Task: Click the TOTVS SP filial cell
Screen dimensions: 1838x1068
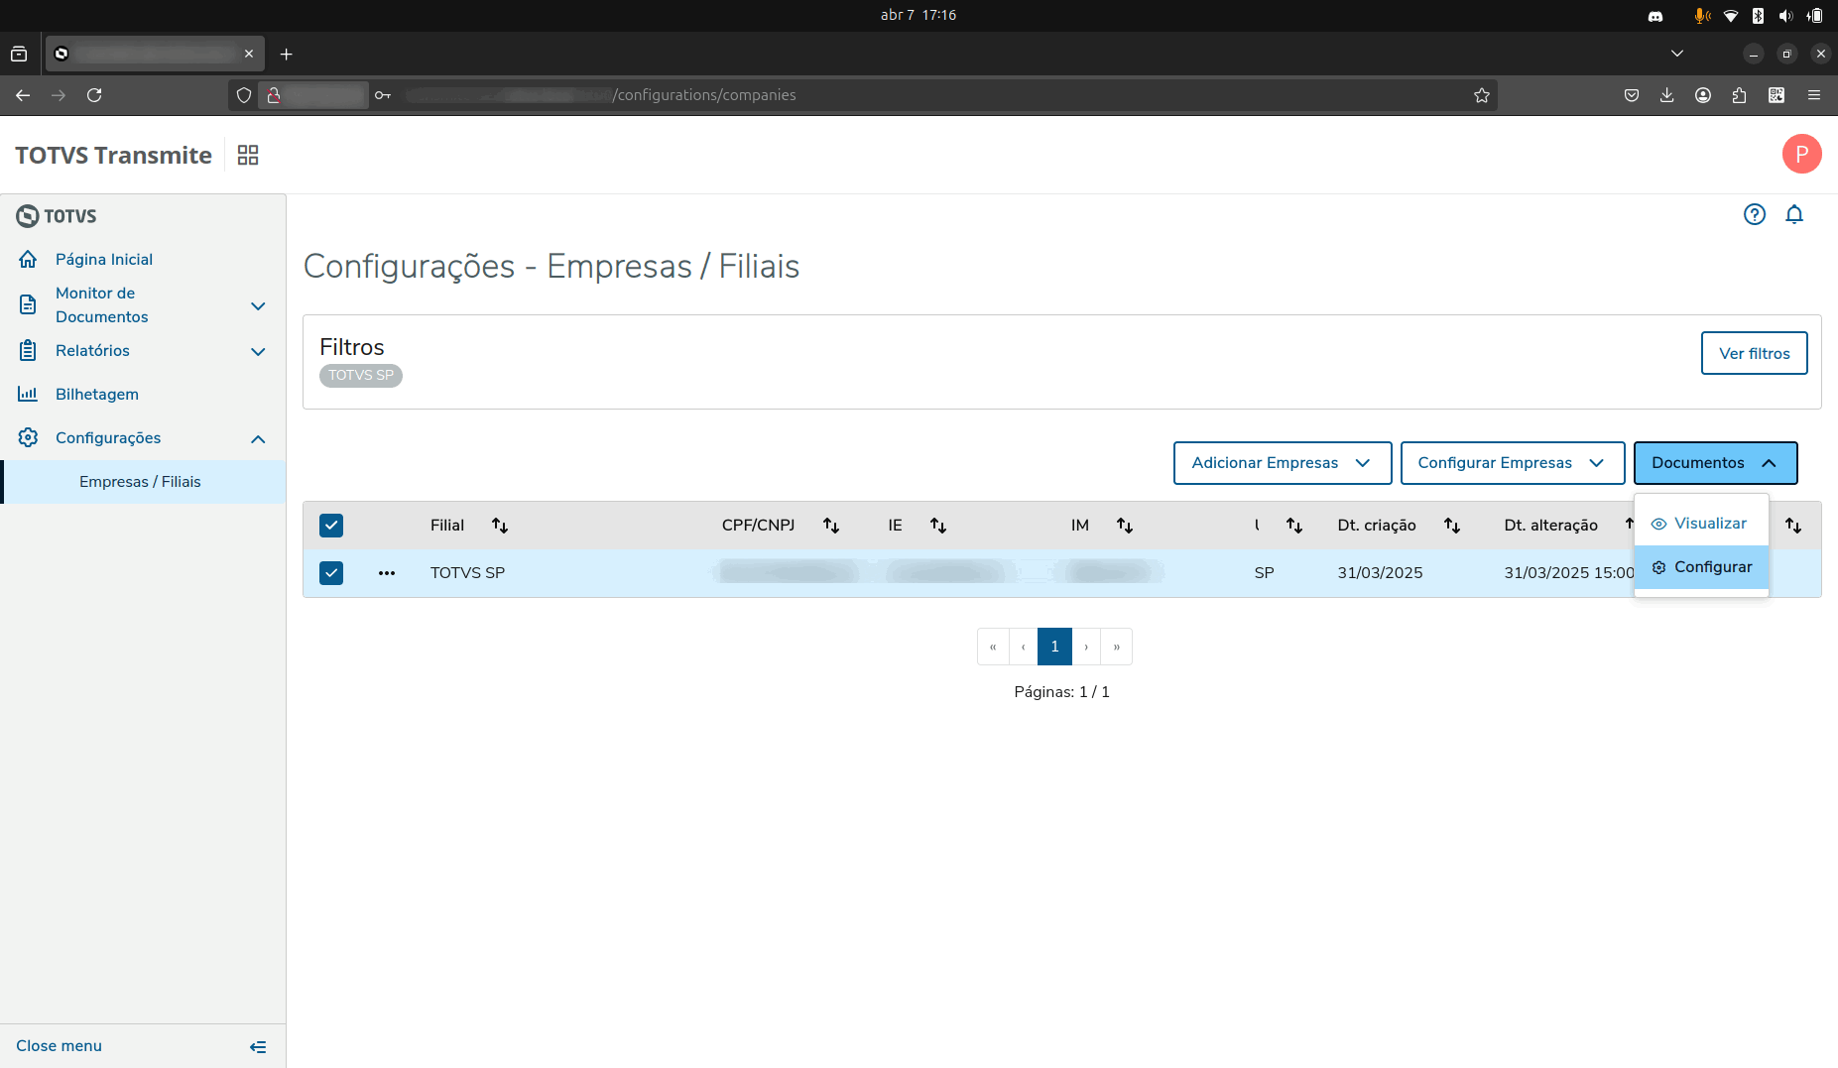Action: coord(467,573)
